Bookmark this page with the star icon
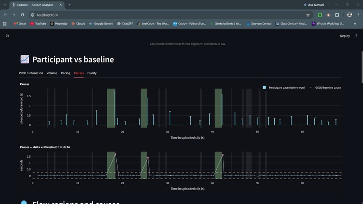Viewport: 363px width, 204px height. (x=308, y=15)
